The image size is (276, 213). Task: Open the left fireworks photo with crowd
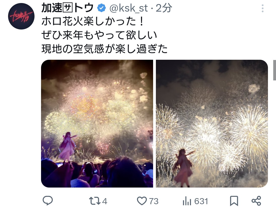pyautogui.click(x=97, y=124)
